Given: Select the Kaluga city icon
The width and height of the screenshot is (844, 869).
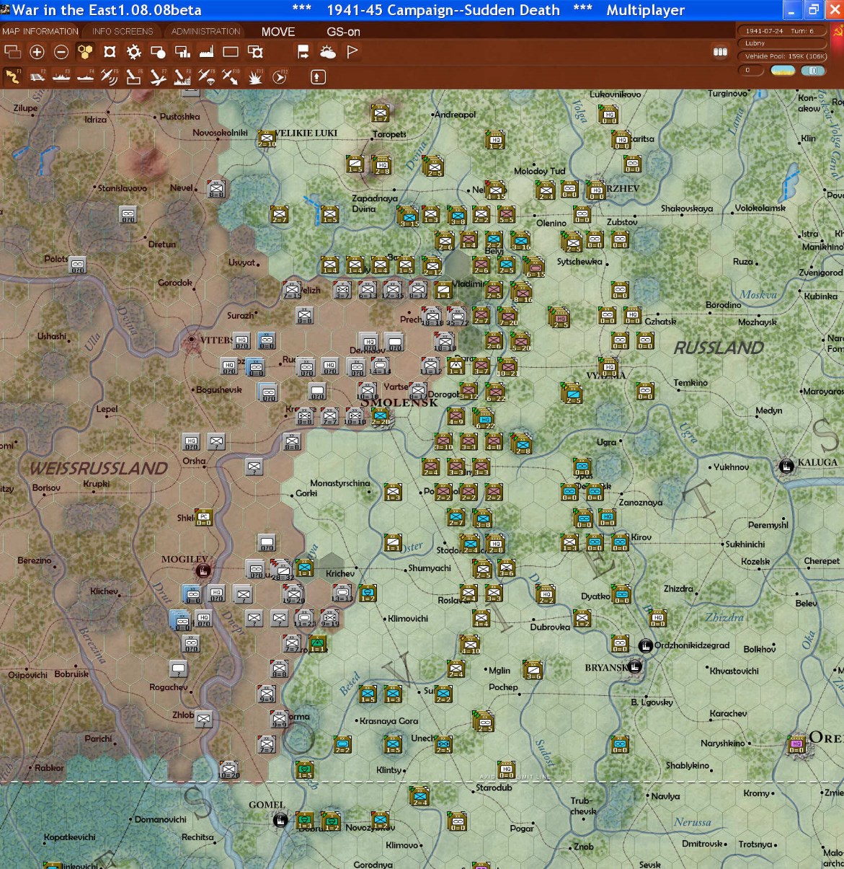Looking at the screenshot, I should pyautogui.click(x=786, y=467).
